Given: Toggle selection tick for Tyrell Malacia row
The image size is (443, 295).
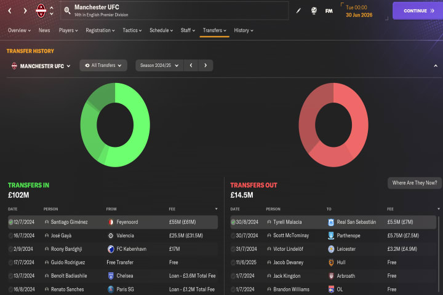Looking at the screenshot, I should tap(233, 222).
